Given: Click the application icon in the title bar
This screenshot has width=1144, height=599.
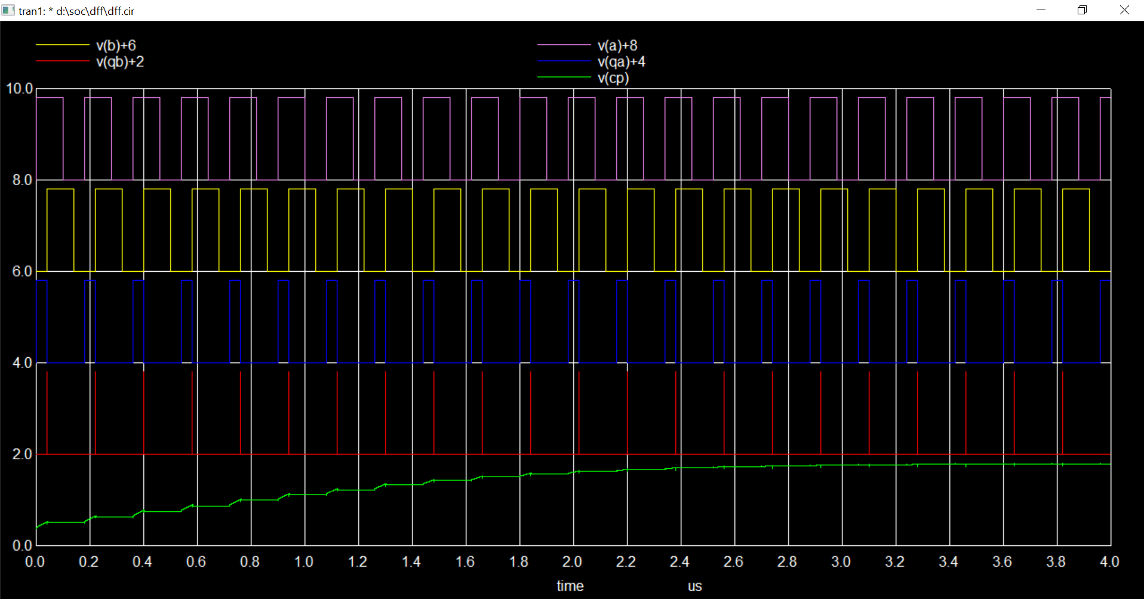Looking at the screenshot, I should click(x=8, y=10).
